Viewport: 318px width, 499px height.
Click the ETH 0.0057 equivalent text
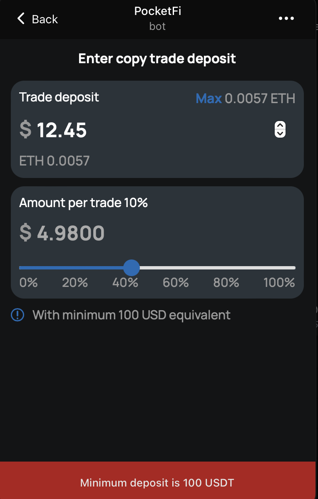tap(55, 161)
